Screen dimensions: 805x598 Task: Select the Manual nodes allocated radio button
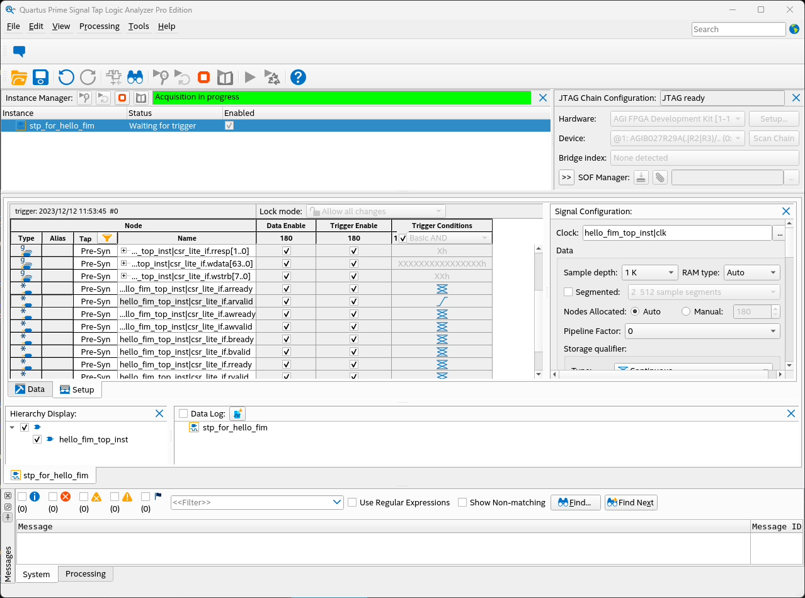[686, 312]
